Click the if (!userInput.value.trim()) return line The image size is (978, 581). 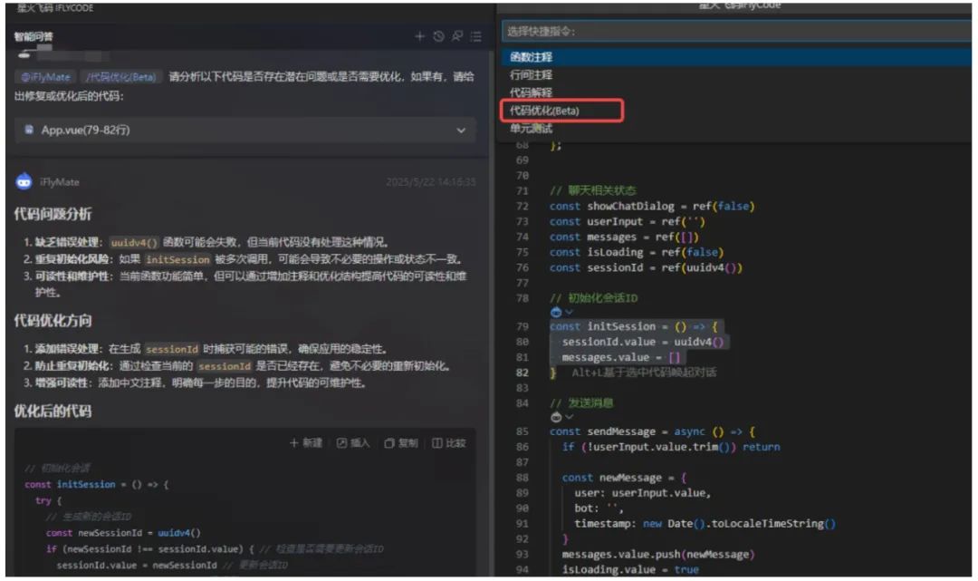(670, 448)
